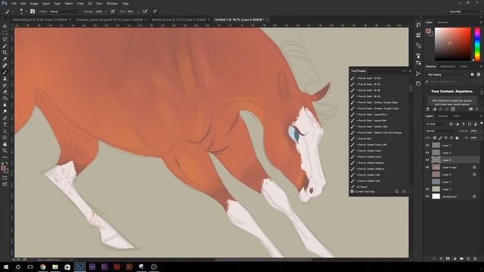Select the Eraser tool
This screenshot has width=484, height=272.
point(5,91)
